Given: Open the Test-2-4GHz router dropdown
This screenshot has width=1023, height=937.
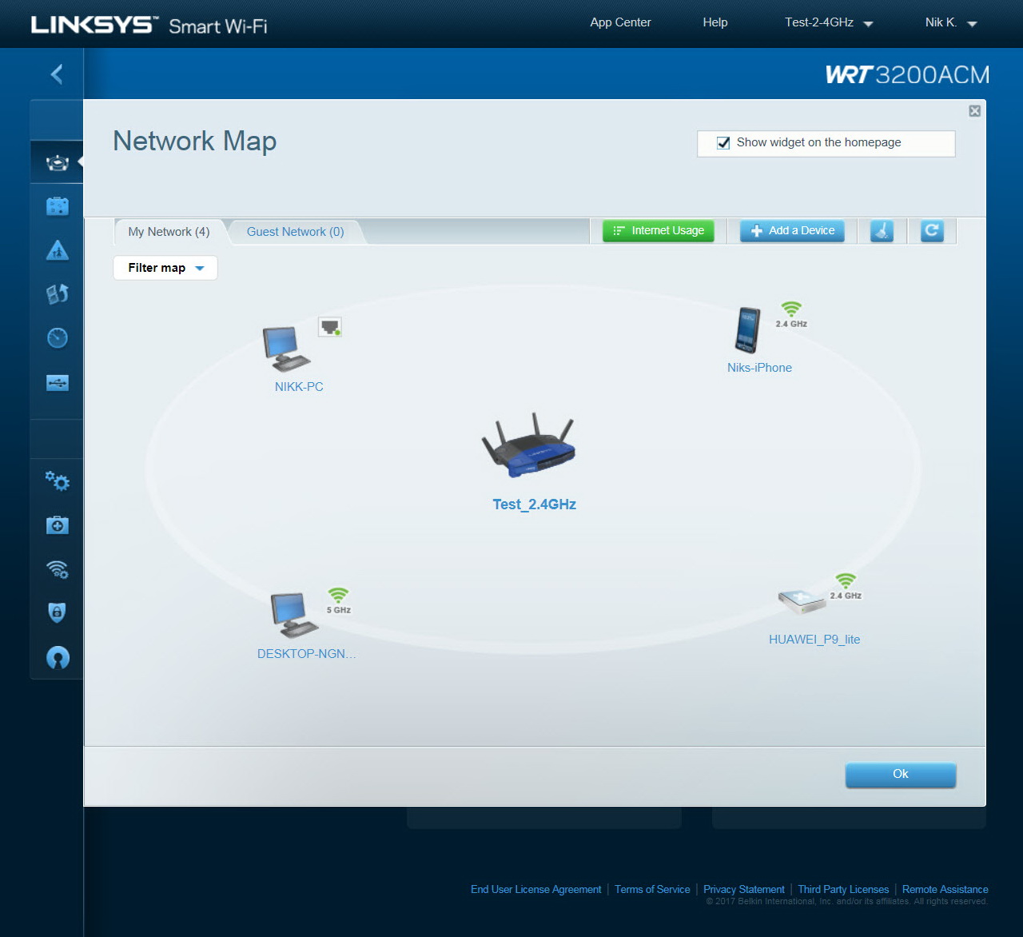Looking at the screenshot, I should [829, 22].
